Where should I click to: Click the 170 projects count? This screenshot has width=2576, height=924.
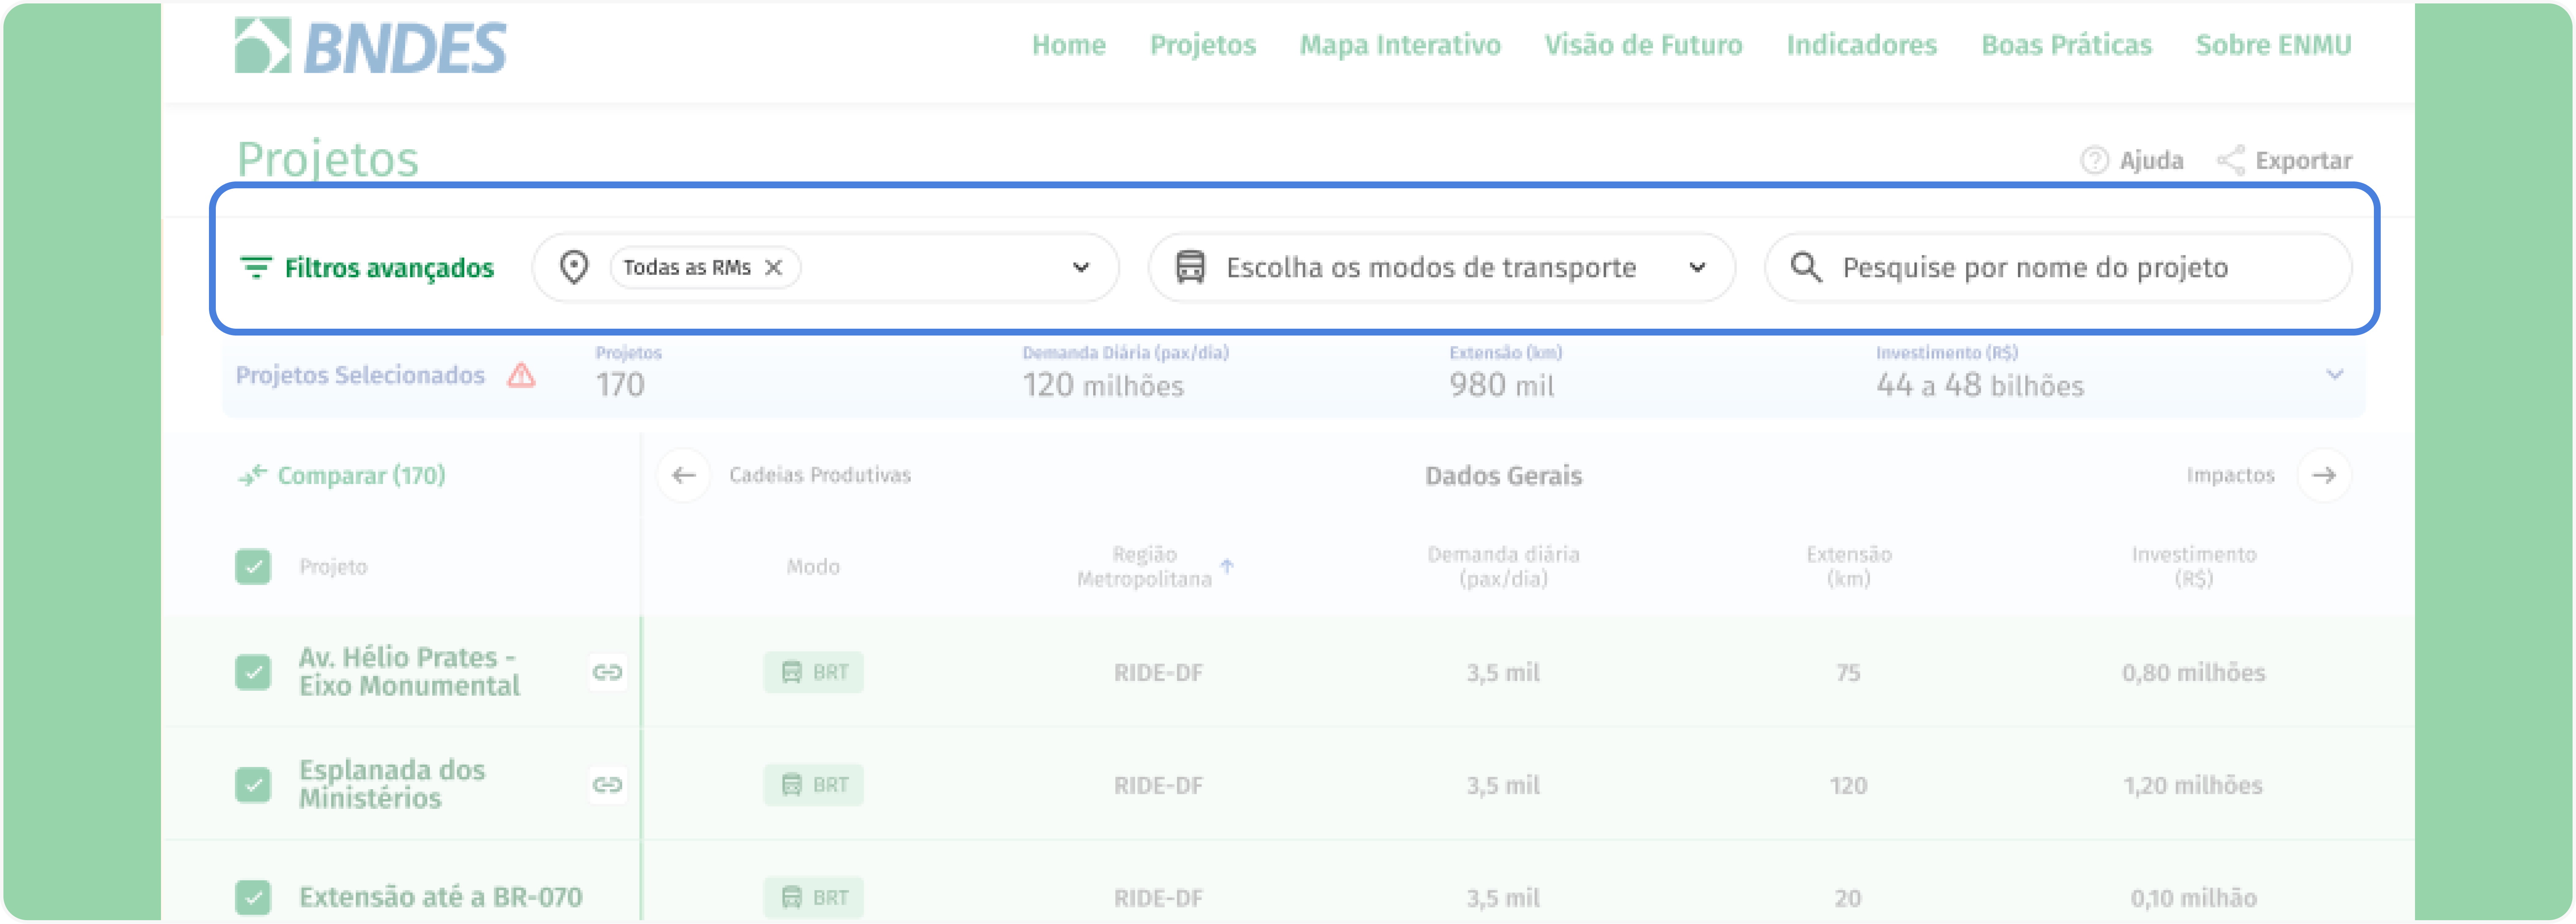coord(620,385)
